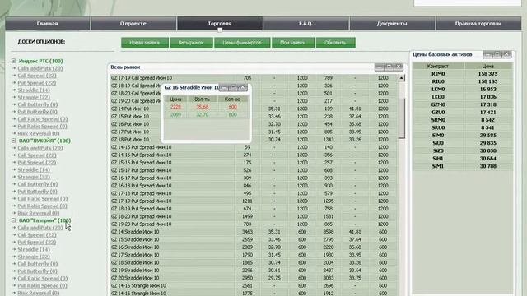527x296 pixels.
Task: Open Call Spread (22) under Индекс РТС
Action: point(37,76)
